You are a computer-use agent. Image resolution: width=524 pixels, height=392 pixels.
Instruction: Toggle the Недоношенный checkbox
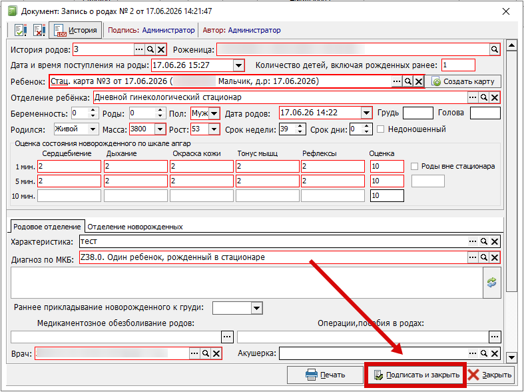(380, 129)
